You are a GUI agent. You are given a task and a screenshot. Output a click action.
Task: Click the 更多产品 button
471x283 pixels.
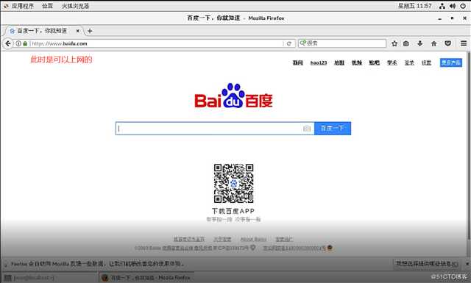click(x=451, y=62)
